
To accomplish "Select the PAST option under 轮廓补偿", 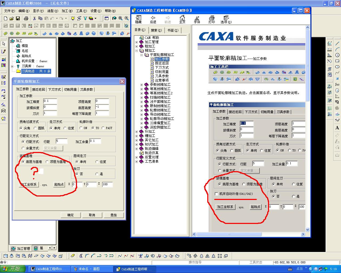I will point(102,128).
